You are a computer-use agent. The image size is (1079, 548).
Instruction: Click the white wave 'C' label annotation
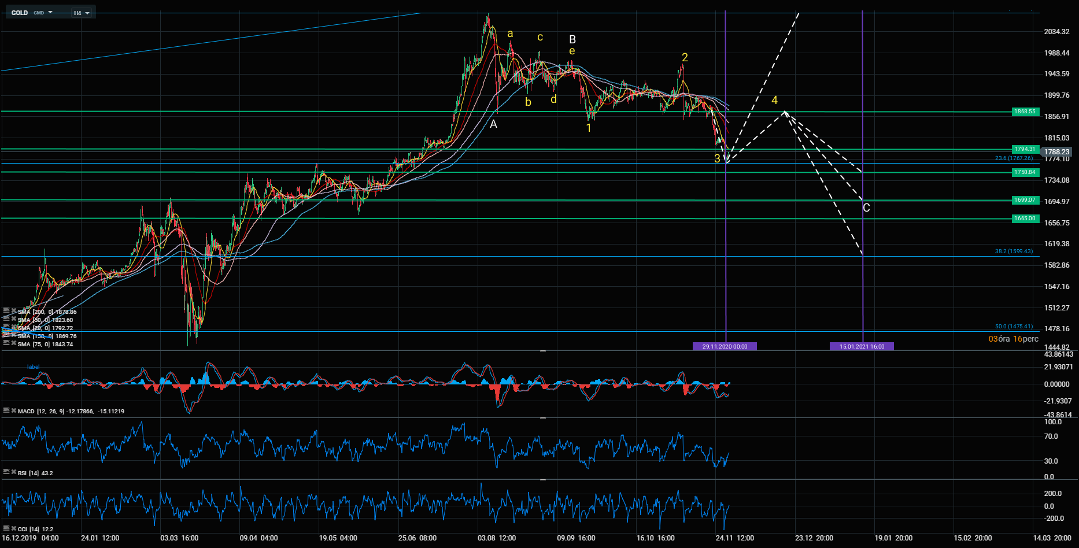866,208
